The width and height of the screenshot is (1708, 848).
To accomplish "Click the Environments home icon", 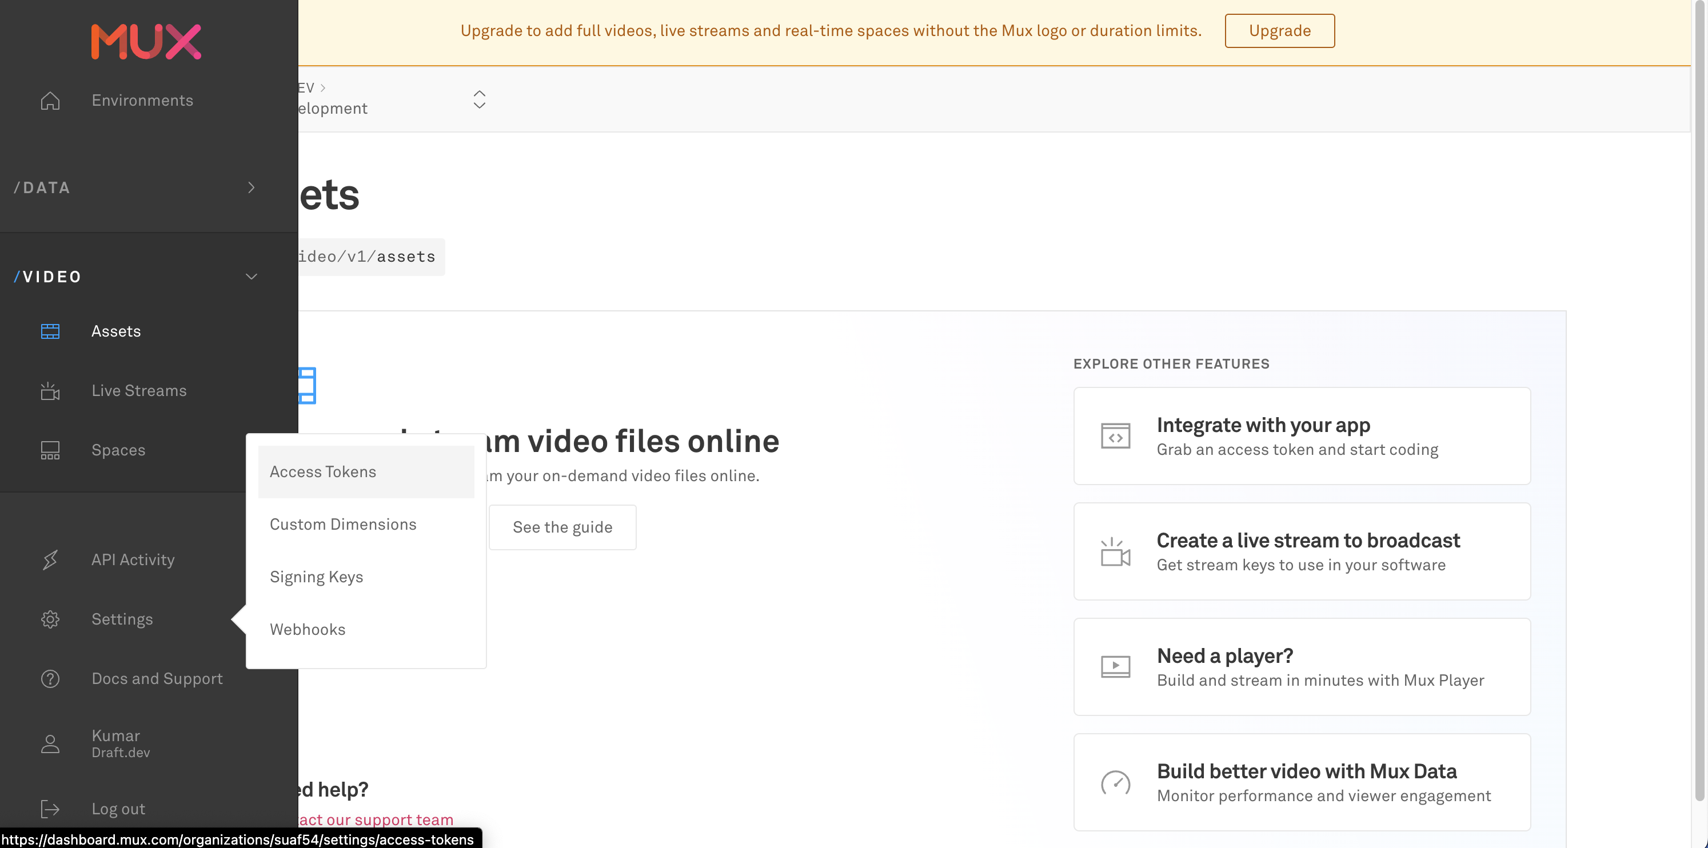I will 50,101.
